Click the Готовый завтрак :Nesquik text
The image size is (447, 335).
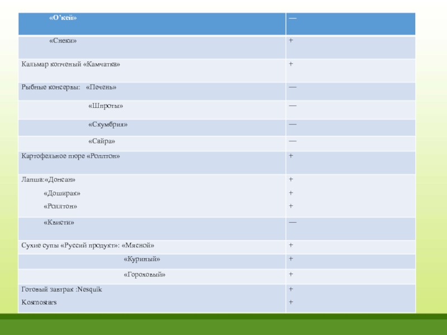[x=61, y=289]
